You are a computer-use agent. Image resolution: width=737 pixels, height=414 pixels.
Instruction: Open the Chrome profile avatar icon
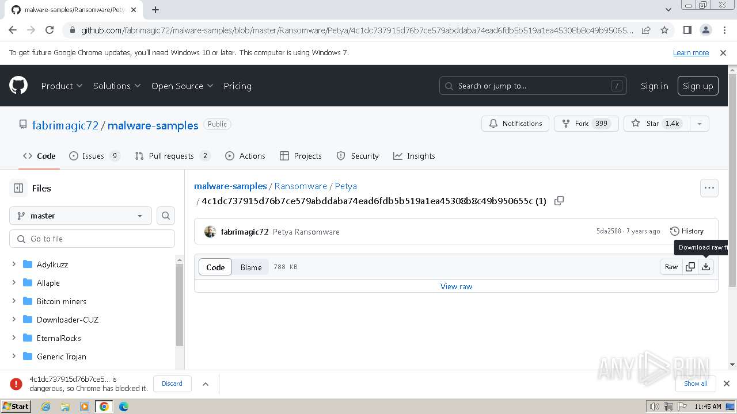click(705, 30)
